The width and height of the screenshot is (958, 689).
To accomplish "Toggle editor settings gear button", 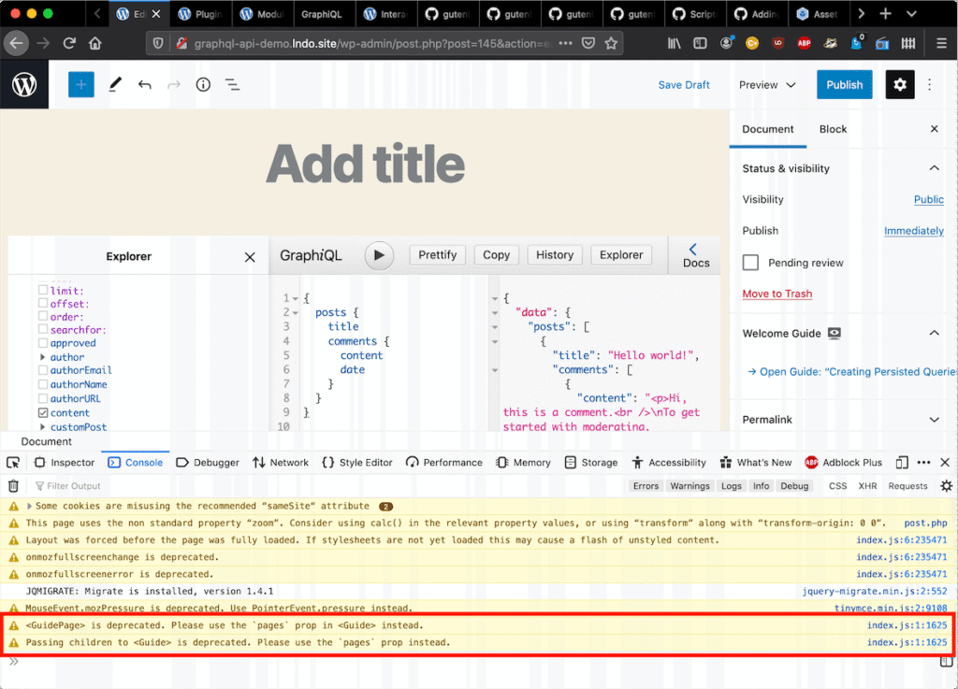I will point(899,85).
